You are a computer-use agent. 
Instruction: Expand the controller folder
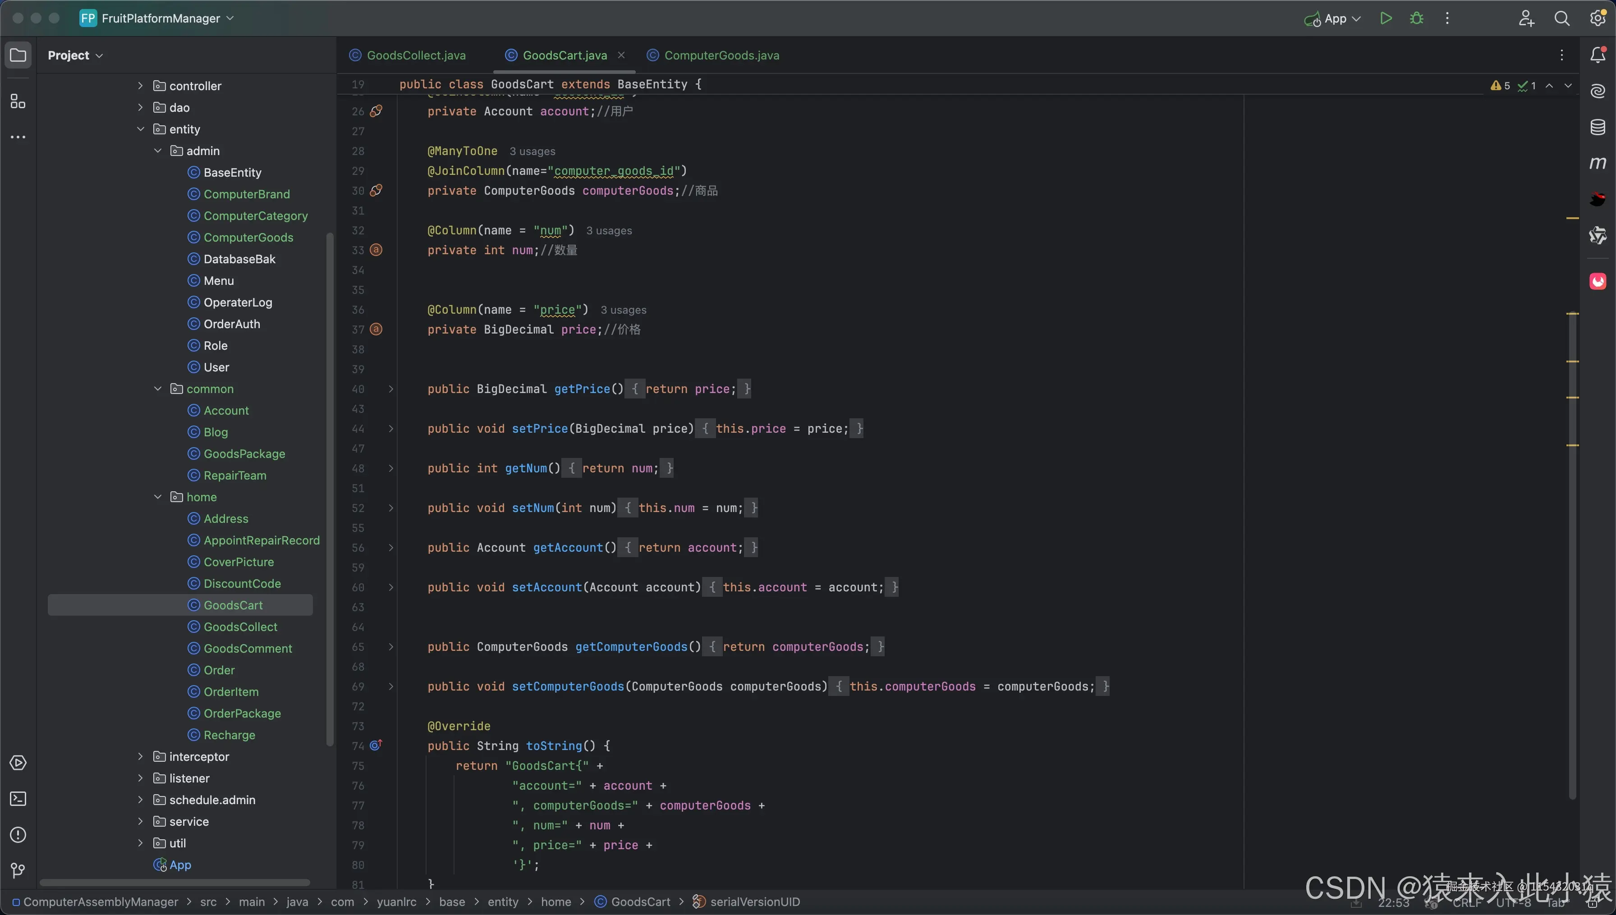(x=140, y=86)
